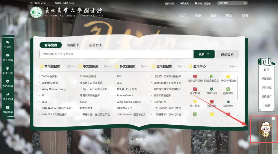Image resolution: width=278 pixels, height=154 pixels.
Task: Open the 公众号 WeChat sidebar icon
Action: 8,42
